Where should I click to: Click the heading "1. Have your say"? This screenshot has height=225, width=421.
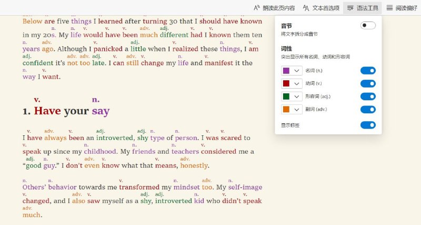[66, 111]
